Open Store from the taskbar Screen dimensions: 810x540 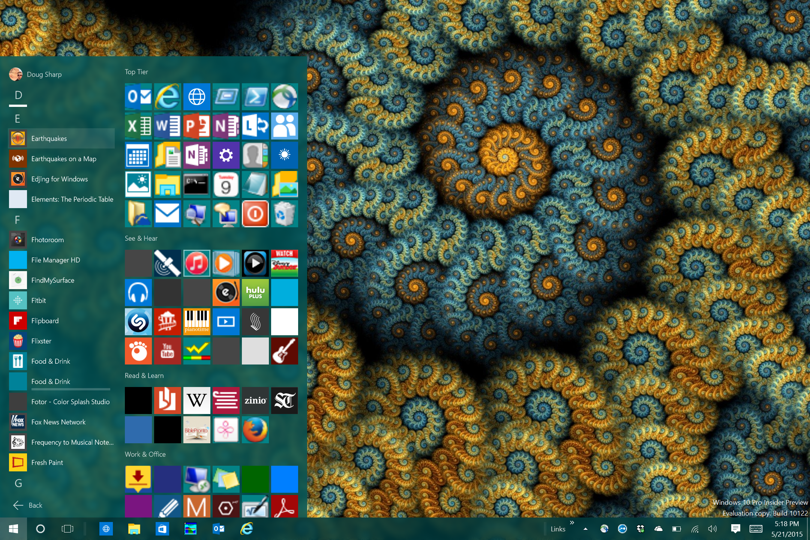tap(162, 529)
